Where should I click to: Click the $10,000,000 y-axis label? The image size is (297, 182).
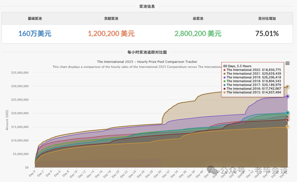20,141
